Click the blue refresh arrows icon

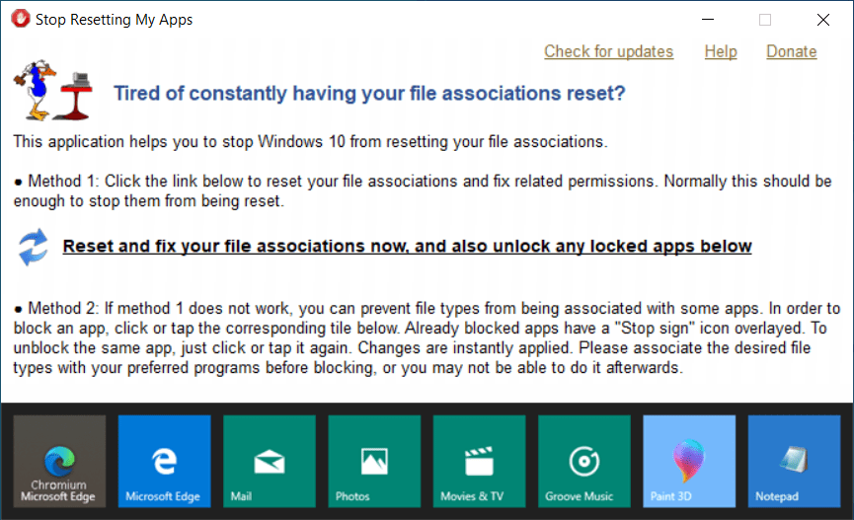tap(34, 247)
